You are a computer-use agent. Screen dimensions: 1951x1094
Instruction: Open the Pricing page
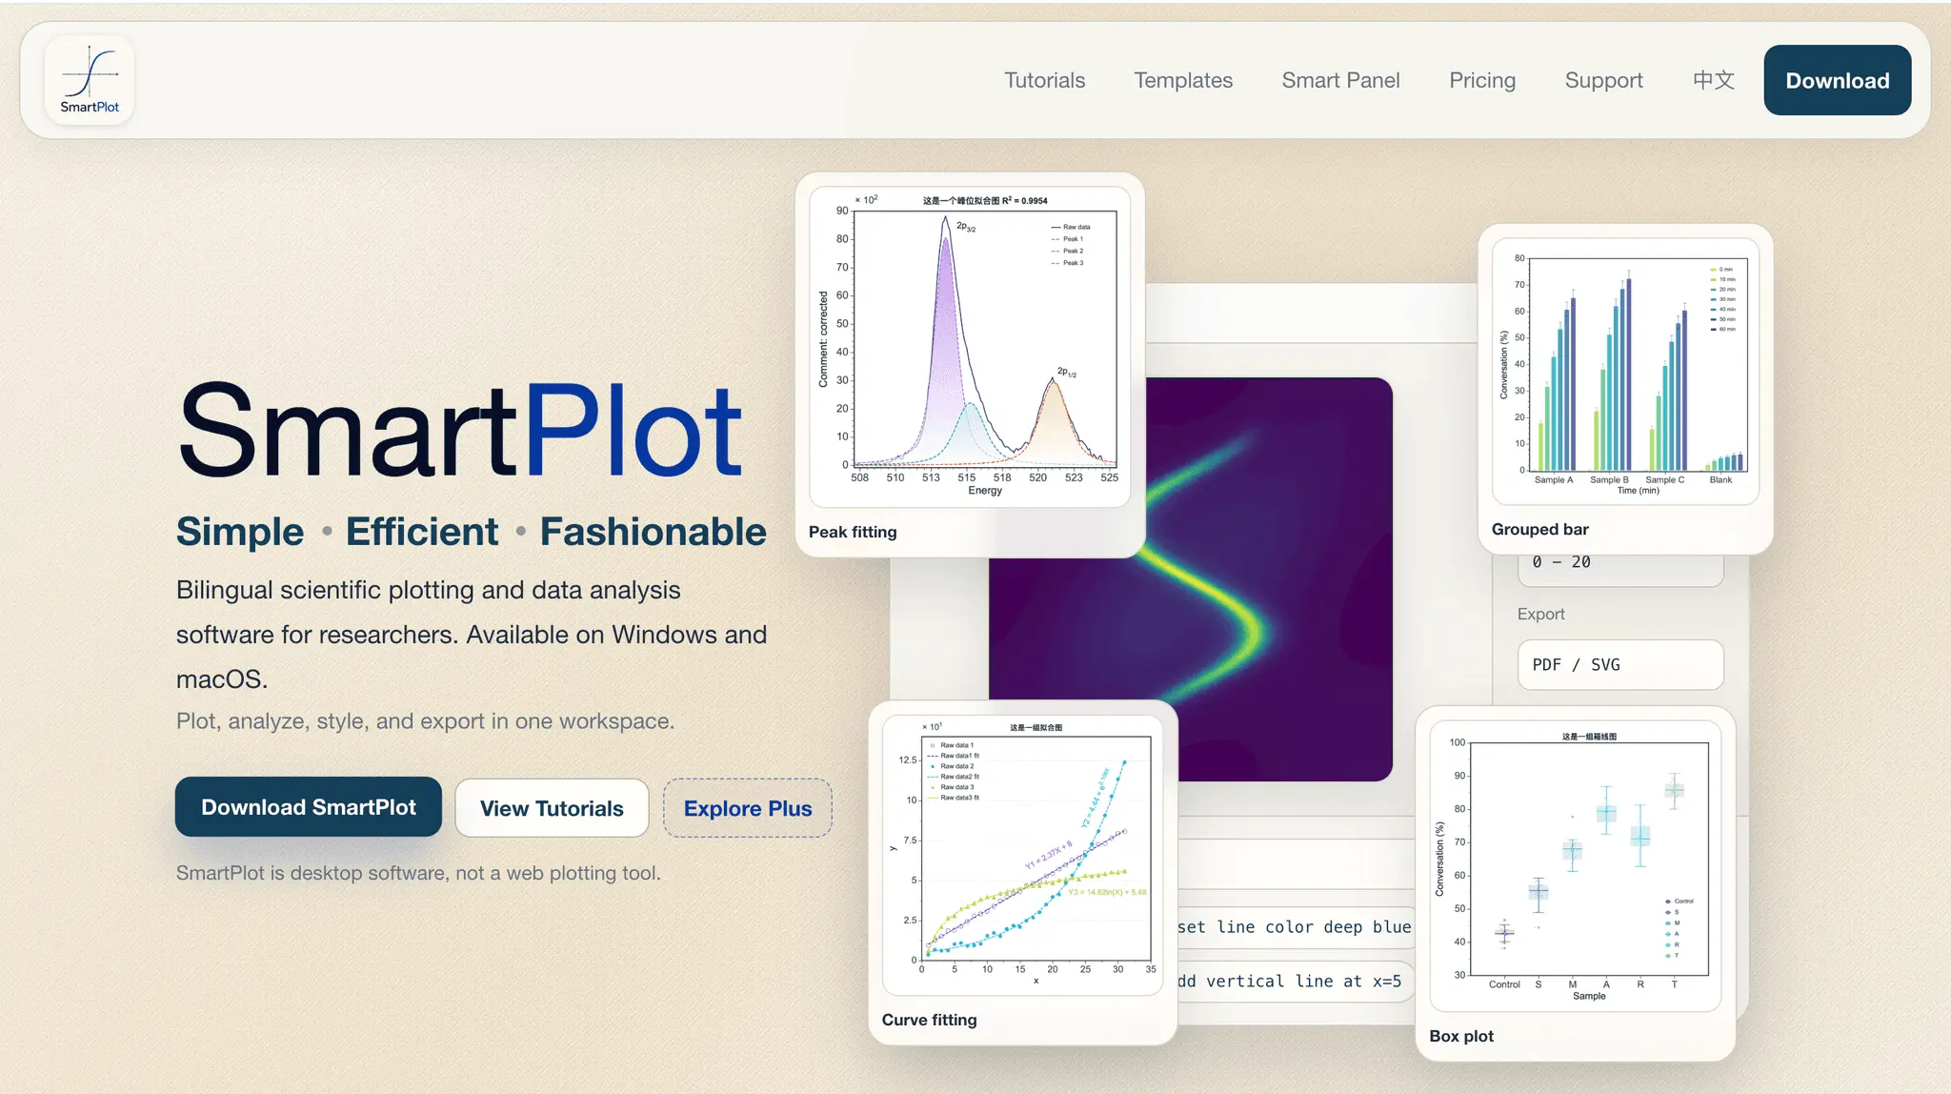tap(1482, 80)
